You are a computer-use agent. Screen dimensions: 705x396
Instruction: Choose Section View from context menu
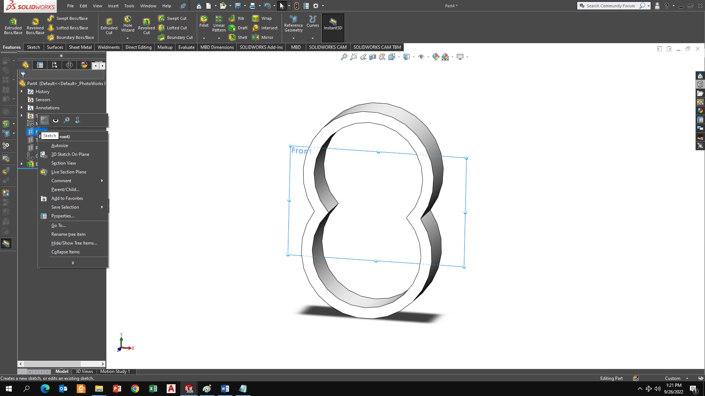[x=64, y=163]
